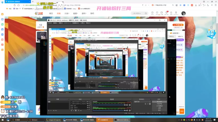The height and width of the screenshot is (122, 218).
Task: Open the browser hamburger menu
Action: click(216, 5)
